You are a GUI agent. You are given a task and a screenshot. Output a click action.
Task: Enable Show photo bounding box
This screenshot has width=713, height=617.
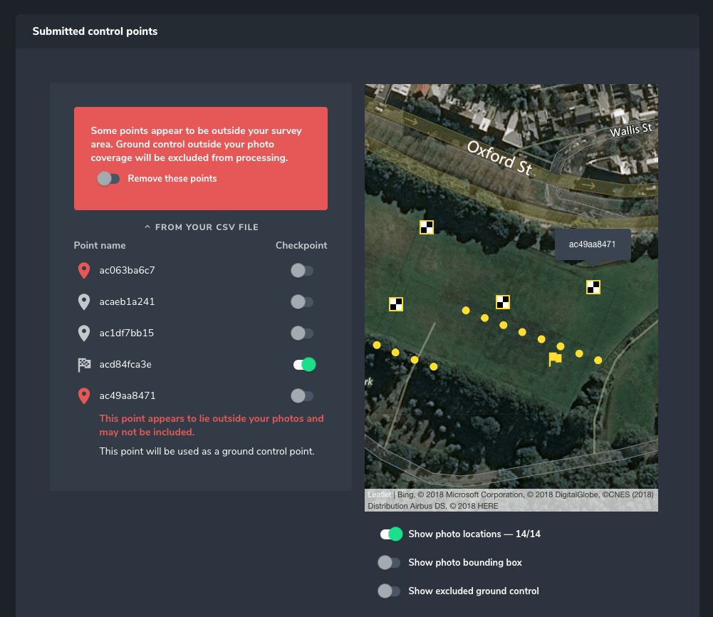coord(389,562)
